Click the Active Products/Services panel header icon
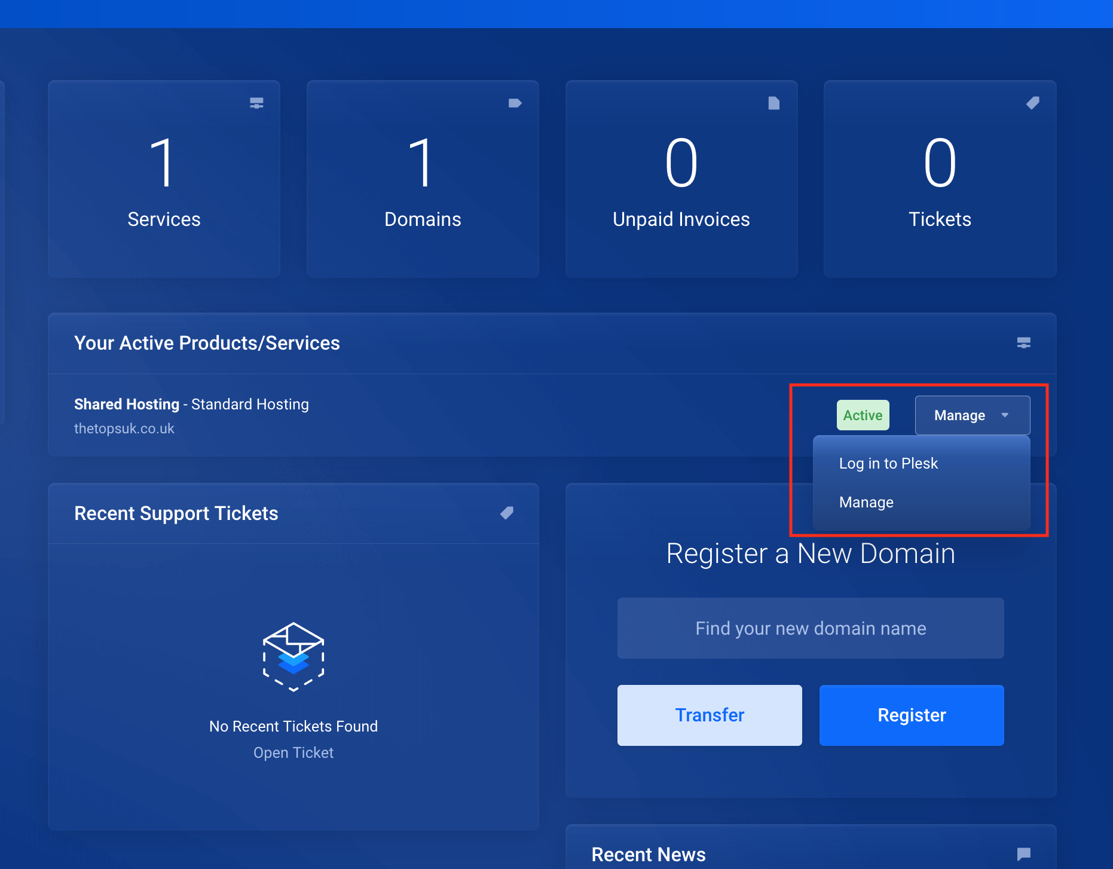Image resolution: width=1113 pixels, height=869 pixels. click(1023, 343)
